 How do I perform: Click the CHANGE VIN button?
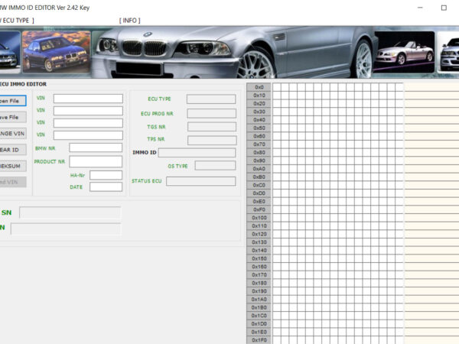pos(13,133)
